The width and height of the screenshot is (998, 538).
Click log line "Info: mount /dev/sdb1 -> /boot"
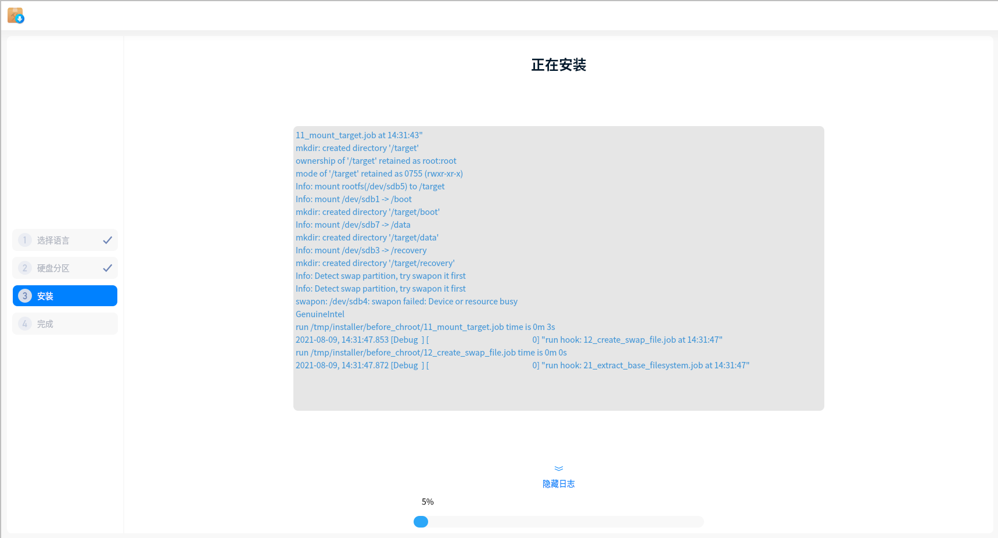point(354,199)
